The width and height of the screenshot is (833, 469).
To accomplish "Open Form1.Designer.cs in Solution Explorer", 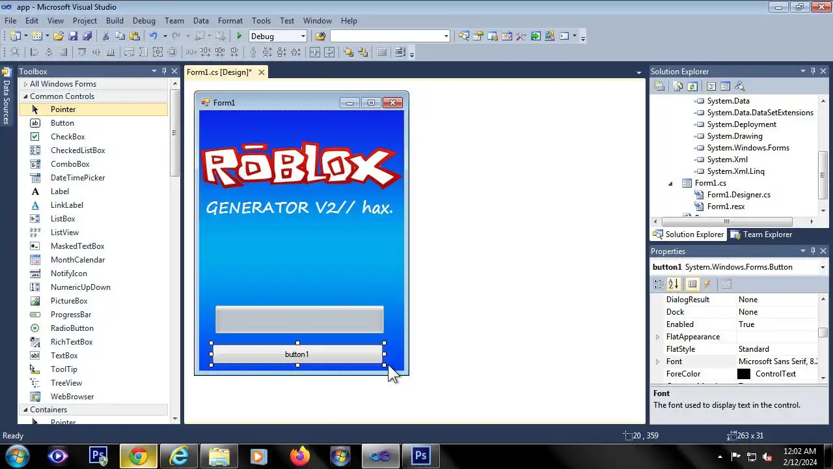I will [x=739, y=195].
